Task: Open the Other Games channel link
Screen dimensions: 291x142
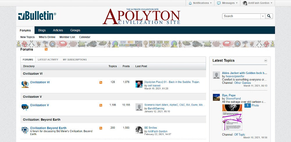Action: coord(242,83)
